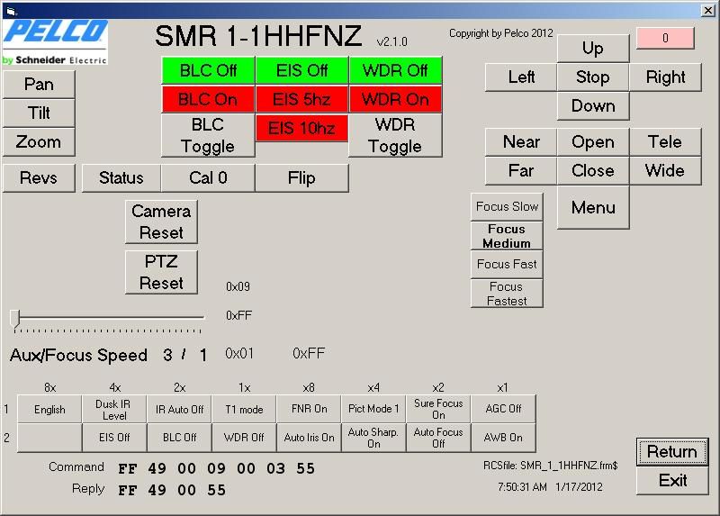Click the Far focus button
This screenshot has height=516, width=720.
(x=521, y=171)
